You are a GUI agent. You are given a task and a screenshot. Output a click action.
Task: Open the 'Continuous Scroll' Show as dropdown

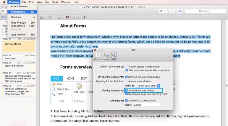coord(148,86)
